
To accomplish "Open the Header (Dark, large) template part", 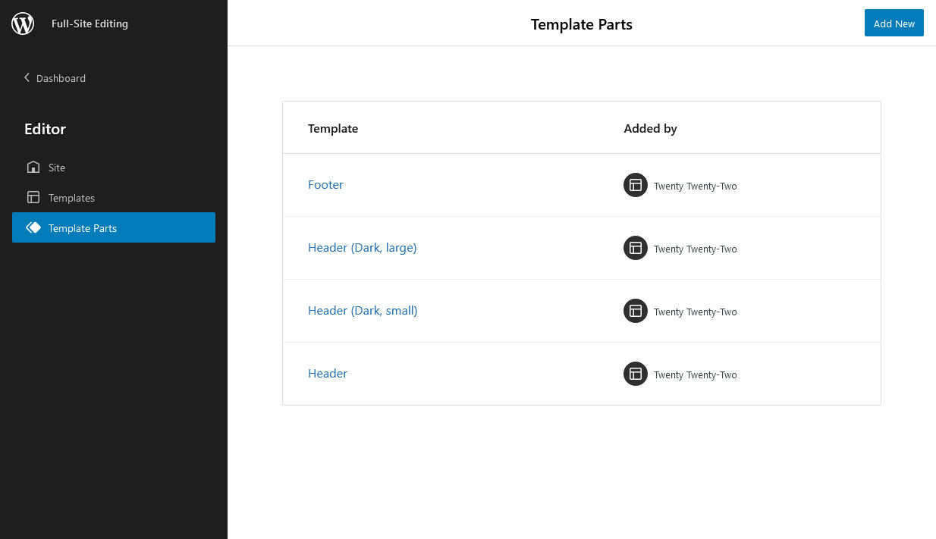I will coord(362,247).
